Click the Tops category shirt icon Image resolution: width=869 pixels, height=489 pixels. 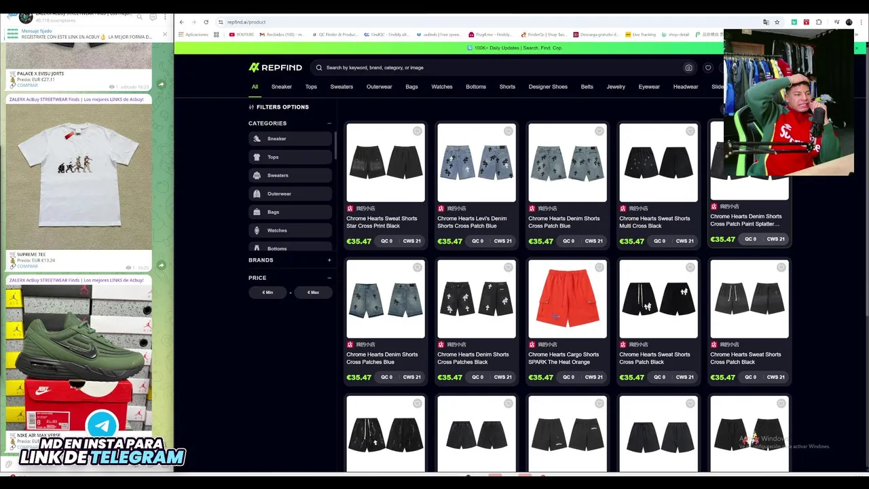257,157
